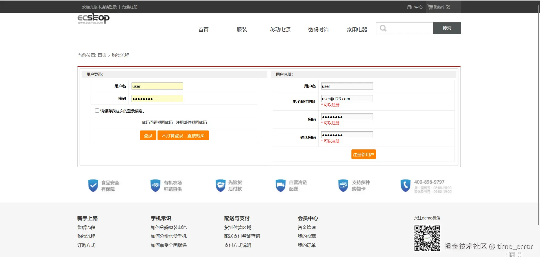The height and width of the screenshot is (257, 540).
Task: Focus the 电子邮件地址 field
Action: (x=347, y=99)
